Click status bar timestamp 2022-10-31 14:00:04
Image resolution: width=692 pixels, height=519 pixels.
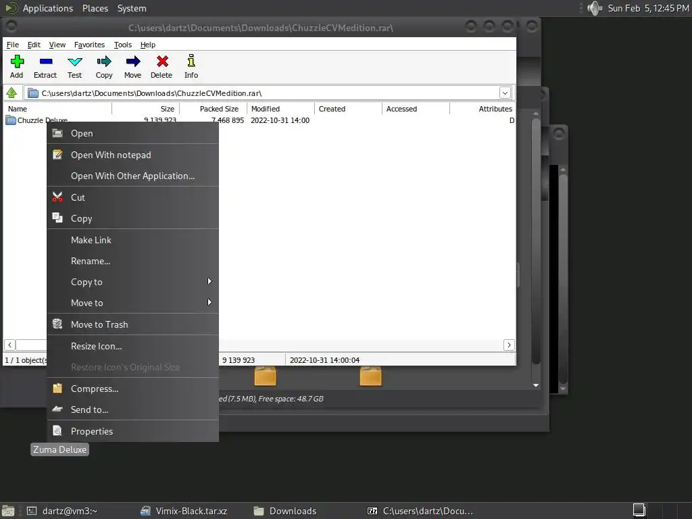[x=324, y=360]
